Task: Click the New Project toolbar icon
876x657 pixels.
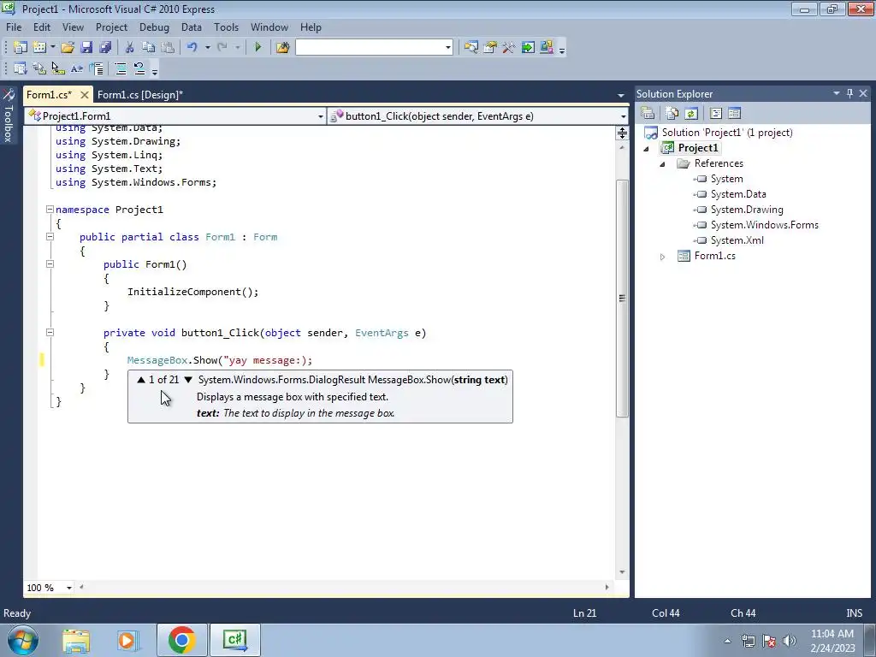Action: click(21, 48)
